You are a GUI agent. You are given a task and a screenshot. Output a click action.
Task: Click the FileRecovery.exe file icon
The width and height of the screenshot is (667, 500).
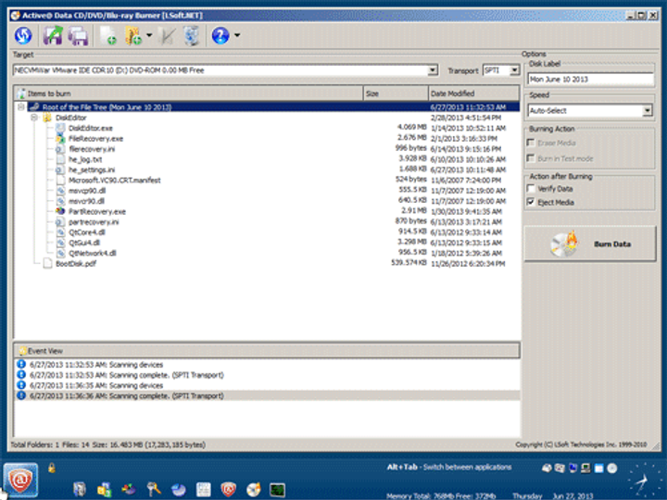pos(60,139)
